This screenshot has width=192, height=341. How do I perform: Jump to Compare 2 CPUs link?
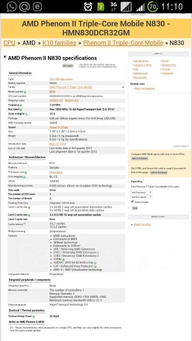(142, 65)
